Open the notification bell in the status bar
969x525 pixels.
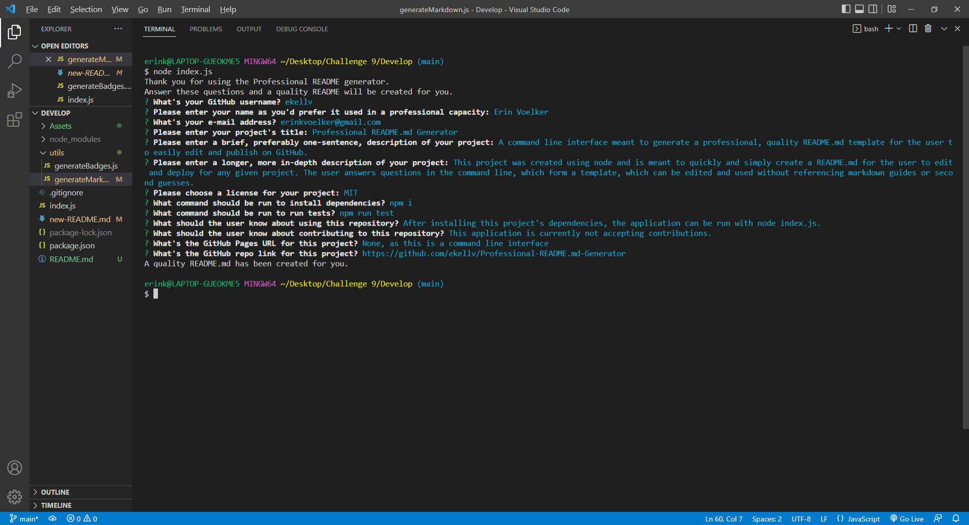click(957, 518)
